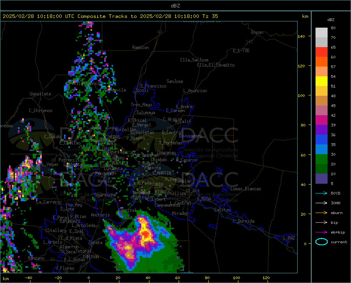The width and height of the screenshot is (351, 283).
Task: Click the cyan ellipse 'current' legend icon
Action: [321, 242]
